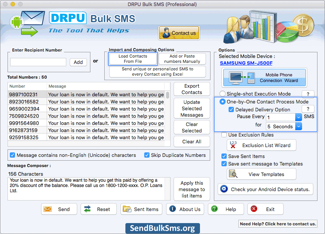Click Add or Paste numbers Manually
Image resolution: width=325 pixels, height=234 pixels.
click(182, 59)
